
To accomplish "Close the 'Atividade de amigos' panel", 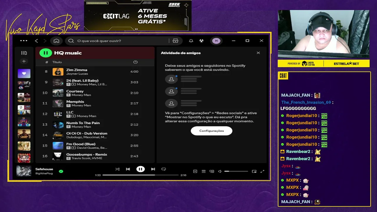I will pos(258,53).
